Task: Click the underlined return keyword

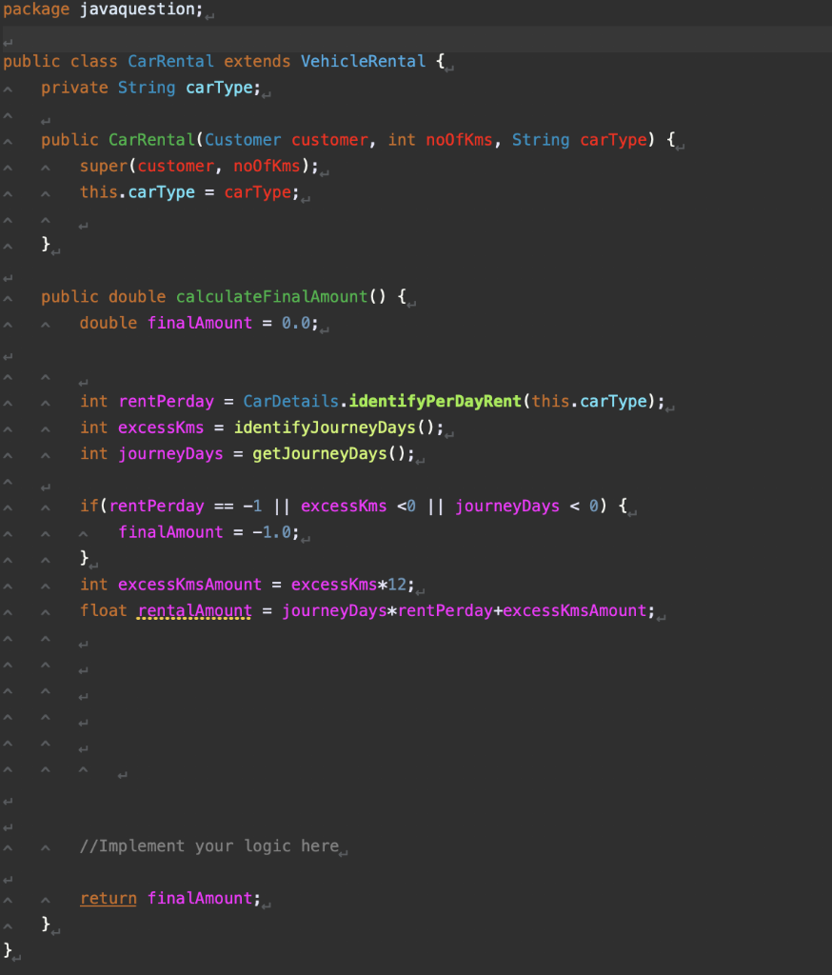Action: 108,898
